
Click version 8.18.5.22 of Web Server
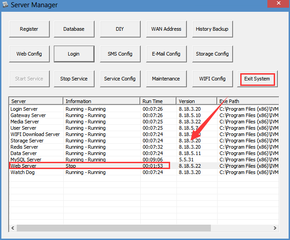point(190,166)
